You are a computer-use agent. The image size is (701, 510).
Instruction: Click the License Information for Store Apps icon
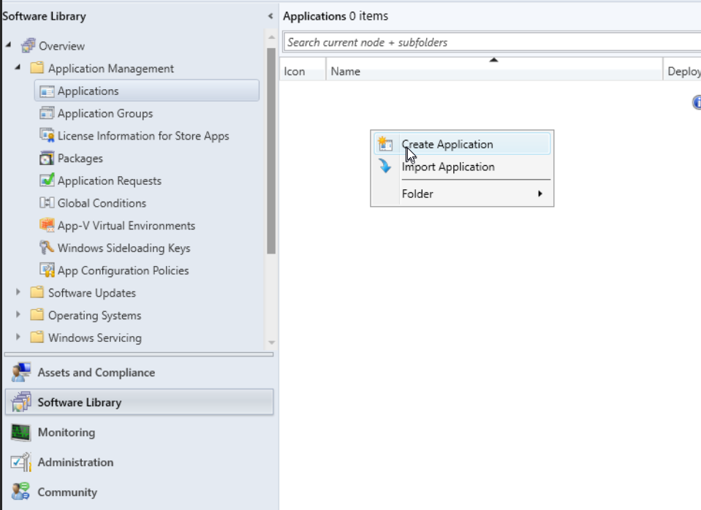pos(47,136)
